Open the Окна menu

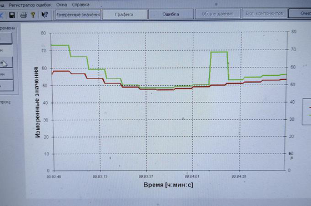click(x=62, y=4)
